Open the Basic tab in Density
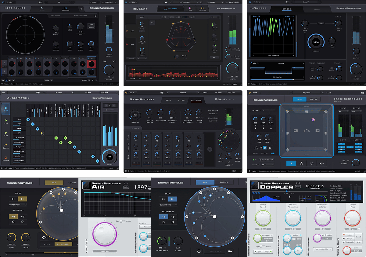The height and width of the screenshot is (257, 366). point(169,100)
